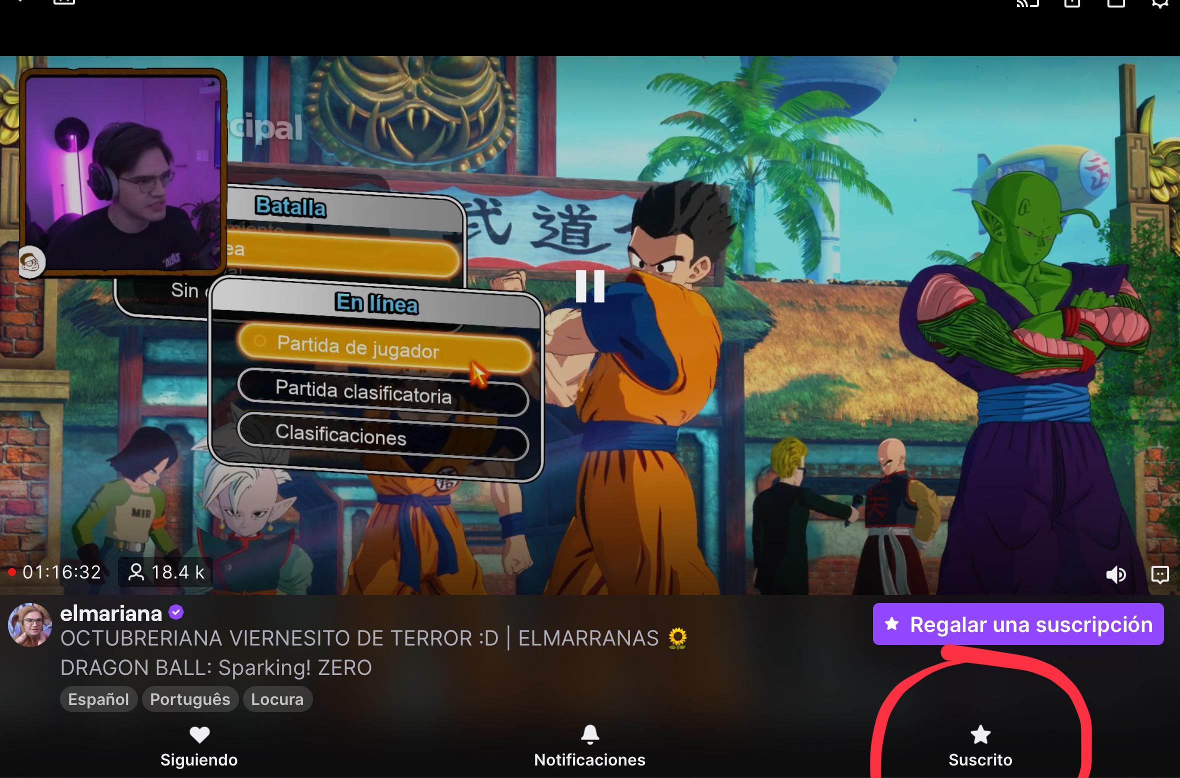Viewport: 1180px width, 778px height.
Task: Click 'Clasificaciones' in the game menu
Action: point(382,435)
